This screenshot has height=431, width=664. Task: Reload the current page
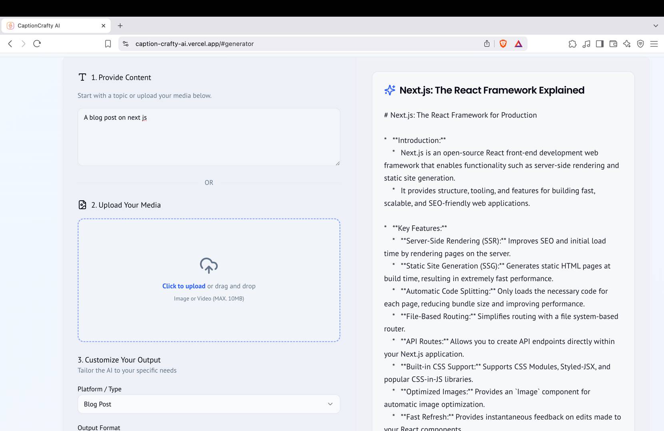click(x=37, y=44)
